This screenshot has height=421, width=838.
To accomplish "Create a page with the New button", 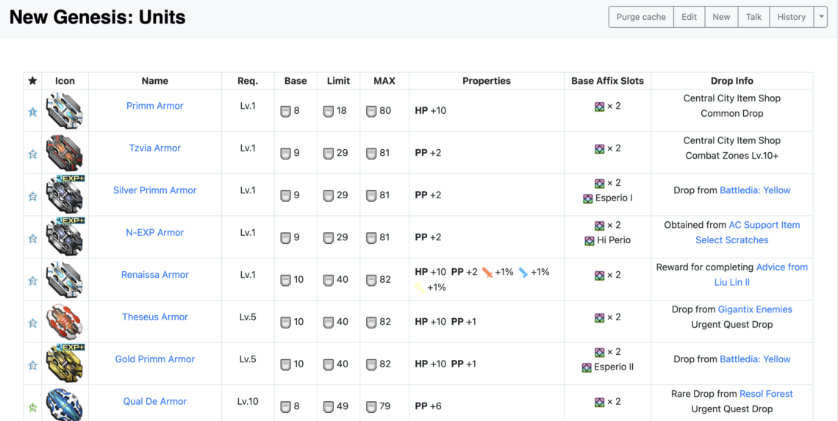I will pyautogui.click(x=721, y=17).
